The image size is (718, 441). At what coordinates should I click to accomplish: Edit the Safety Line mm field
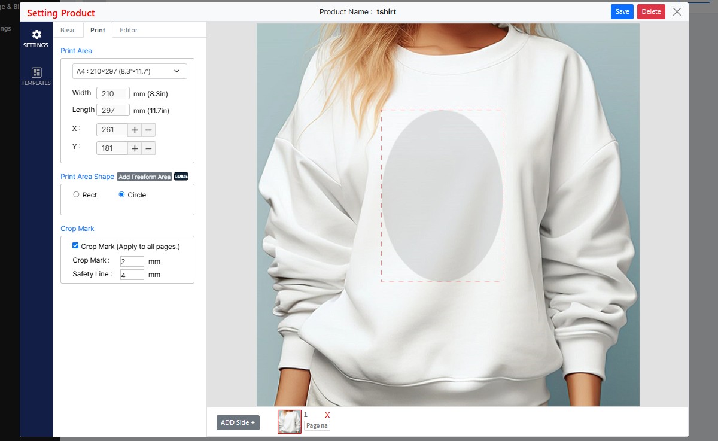132,275
